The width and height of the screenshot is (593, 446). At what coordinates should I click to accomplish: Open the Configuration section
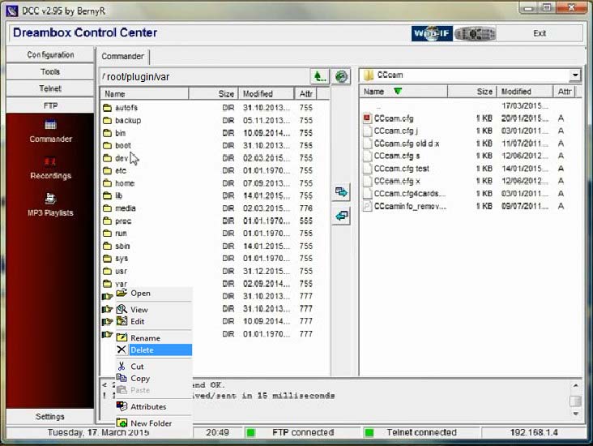(50, 54)
